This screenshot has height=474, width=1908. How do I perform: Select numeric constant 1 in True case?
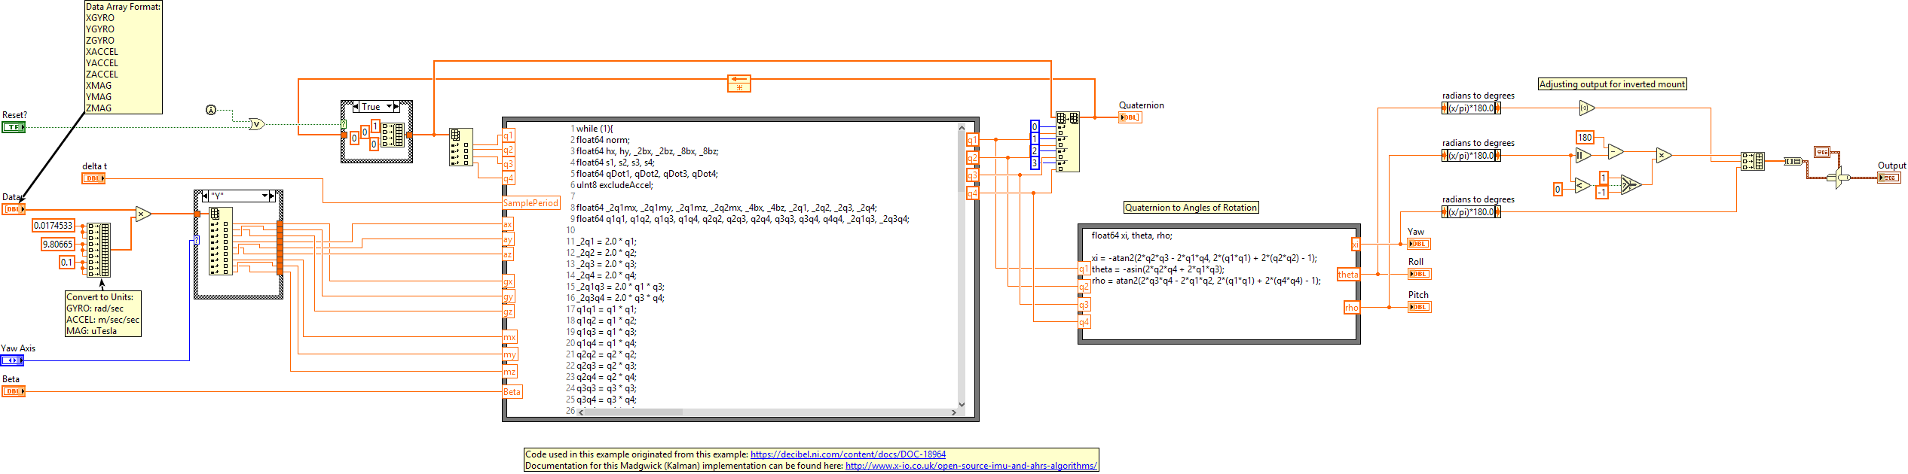(x=375, y=126)
